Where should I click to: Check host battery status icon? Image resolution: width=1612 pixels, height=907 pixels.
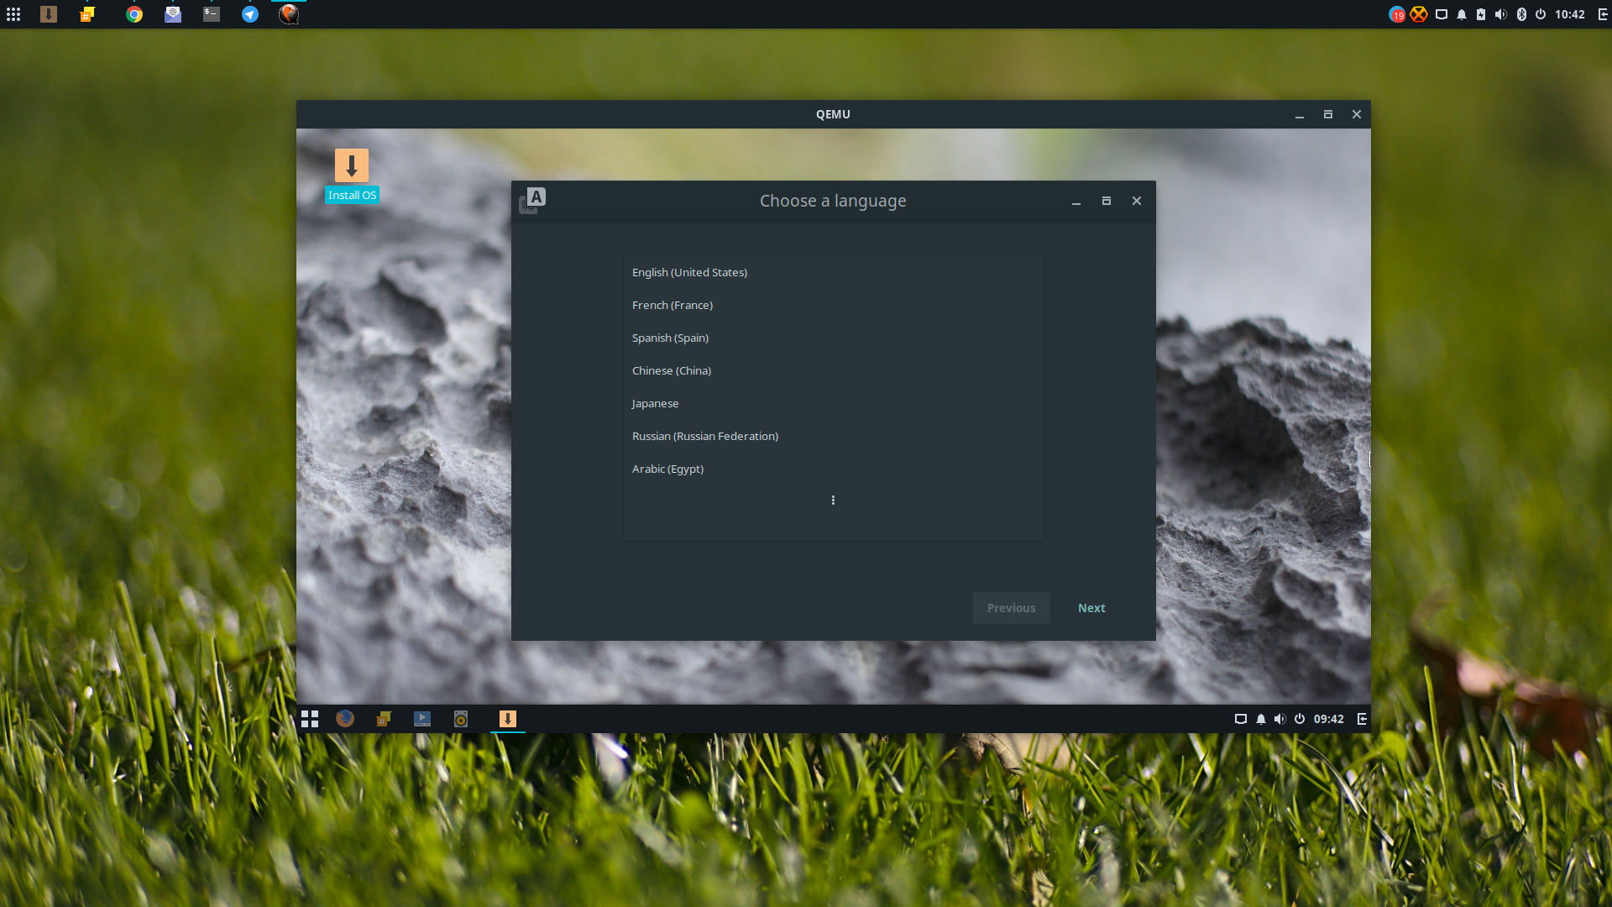tap(1481, 14)
